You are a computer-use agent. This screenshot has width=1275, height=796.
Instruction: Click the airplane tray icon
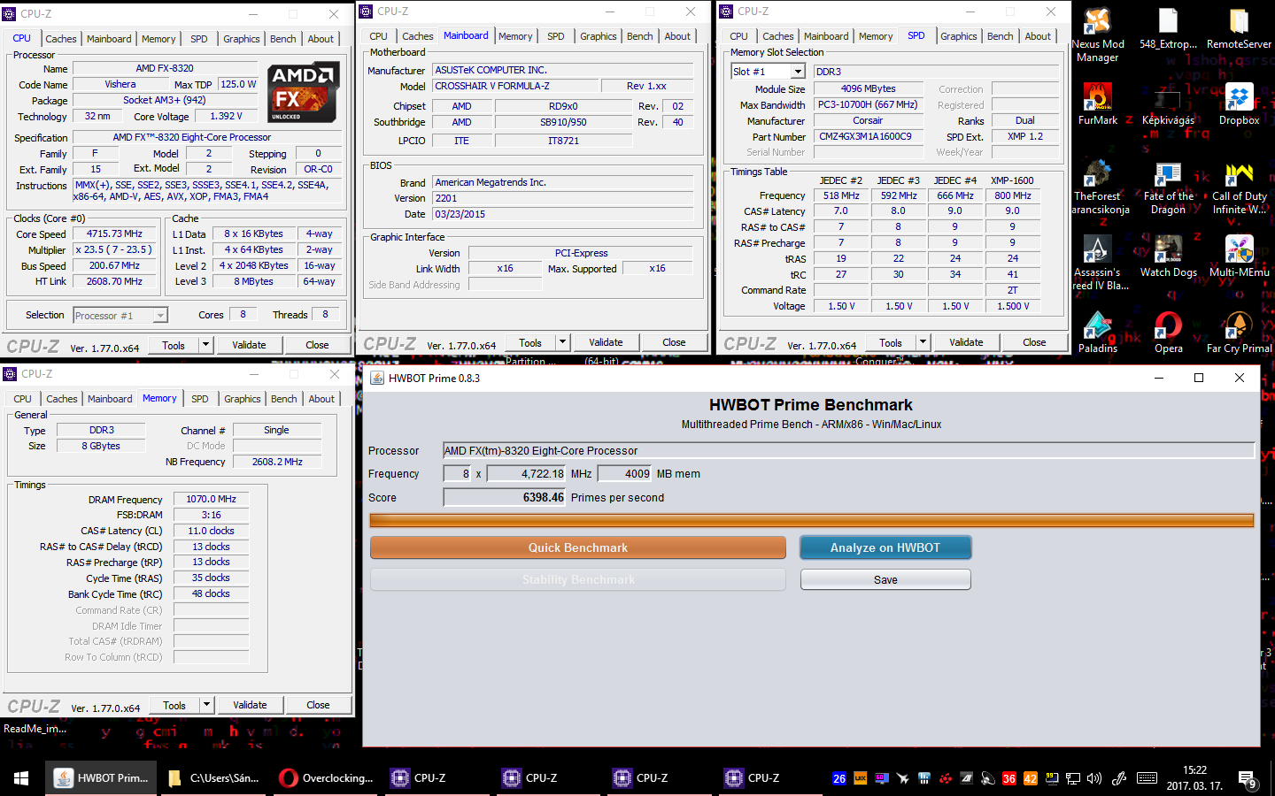902,778
